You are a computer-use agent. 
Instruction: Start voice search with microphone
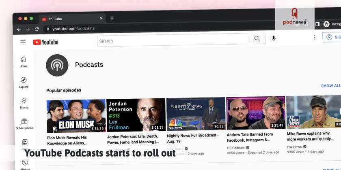point(274,38)
